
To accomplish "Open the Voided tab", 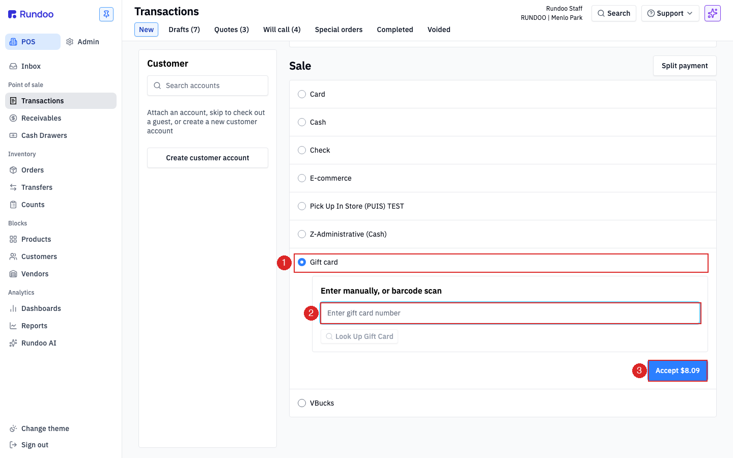I will coord(439,30).
